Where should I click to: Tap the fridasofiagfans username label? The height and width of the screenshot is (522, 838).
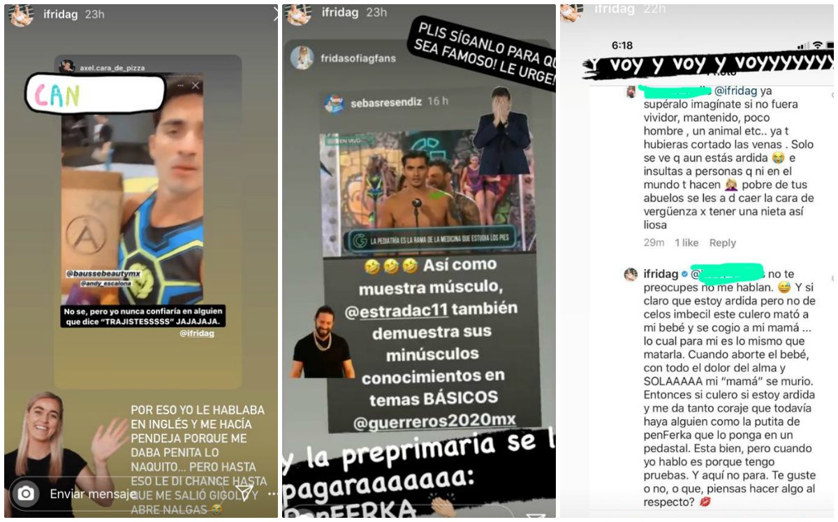coord(358,58)
